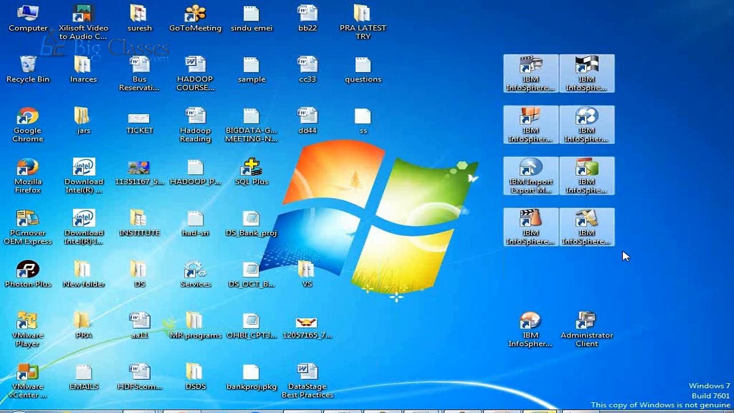This screenshot has height=413, width=734.
Task: Open IBM InfoSphere shortcut with blue pinwheel icon
Action: click(x=587, y=124)
